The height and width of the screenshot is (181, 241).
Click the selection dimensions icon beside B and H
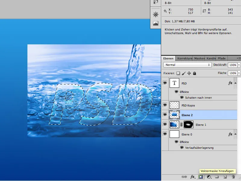click(x=204, y=11)
